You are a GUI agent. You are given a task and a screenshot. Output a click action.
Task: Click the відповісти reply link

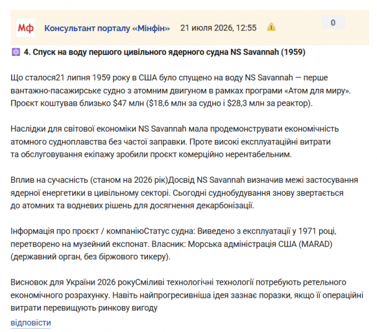pos(30,322)
